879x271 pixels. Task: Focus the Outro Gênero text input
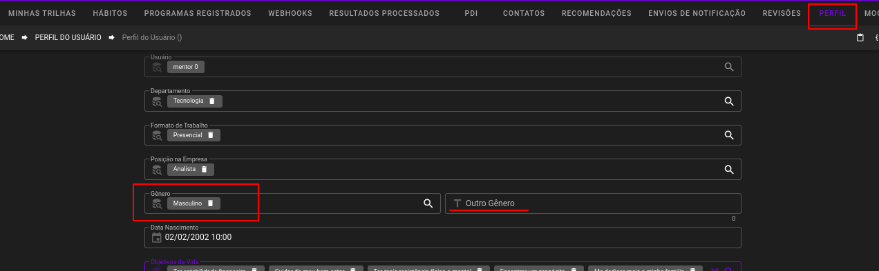tap(593, 203)
